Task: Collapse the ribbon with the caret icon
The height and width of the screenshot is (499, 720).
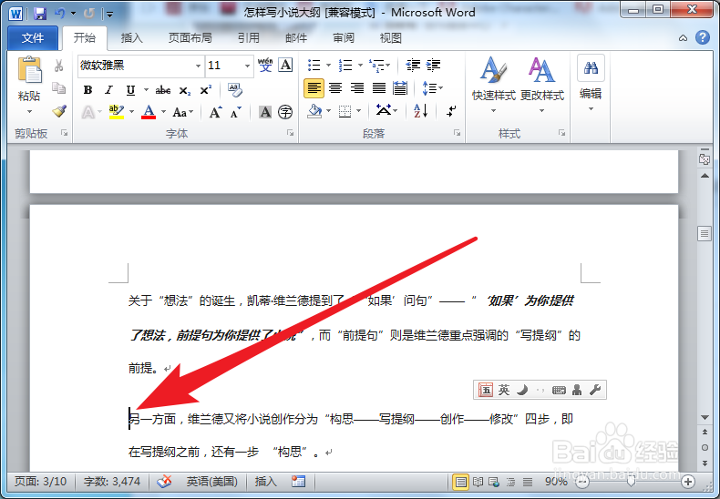Action: 684,38
